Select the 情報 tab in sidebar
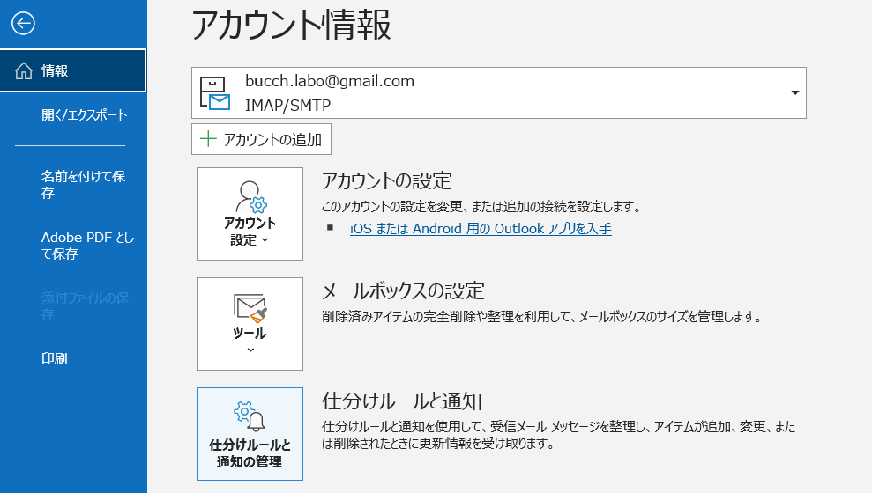This screenshot has height=493, width=872. pyautogui.click(x=73, y=70)
